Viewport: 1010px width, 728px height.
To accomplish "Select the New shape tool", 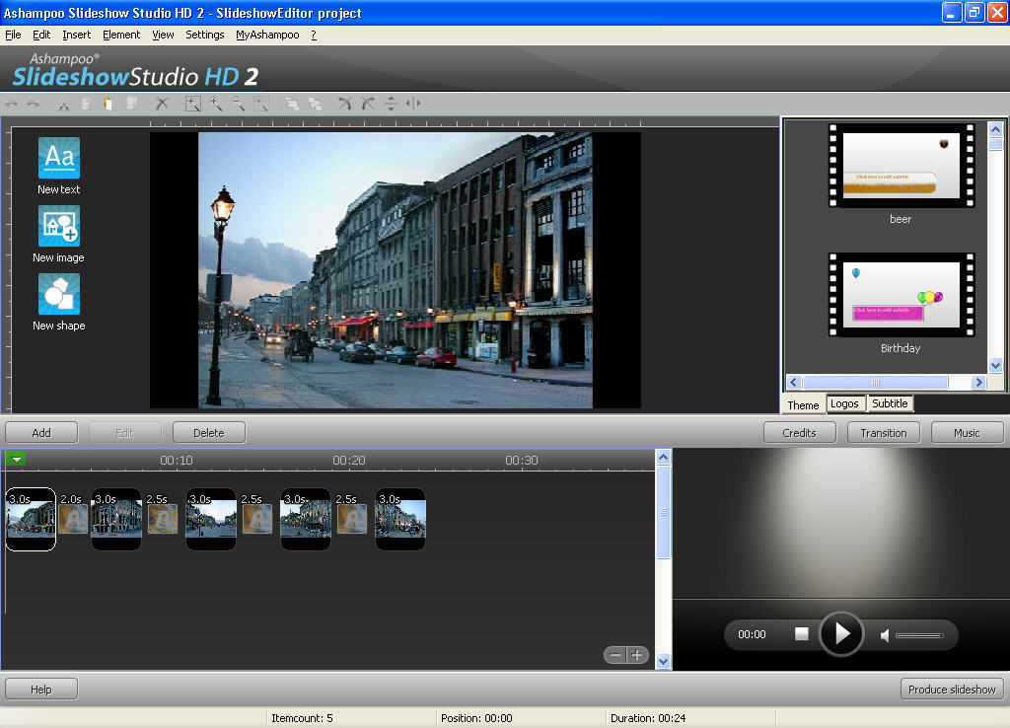I will tap(58, 296).
